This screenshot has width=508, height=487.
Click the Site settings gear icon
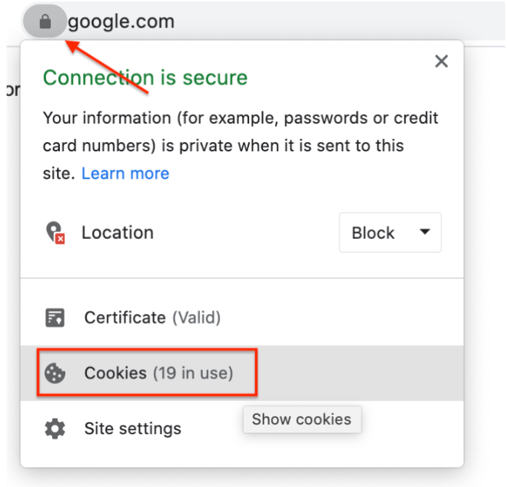55,429
